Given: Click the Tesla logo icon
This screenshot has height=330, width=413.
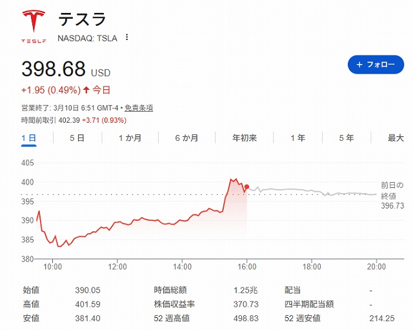Looking at the screenshot, I should click(34, 26).
